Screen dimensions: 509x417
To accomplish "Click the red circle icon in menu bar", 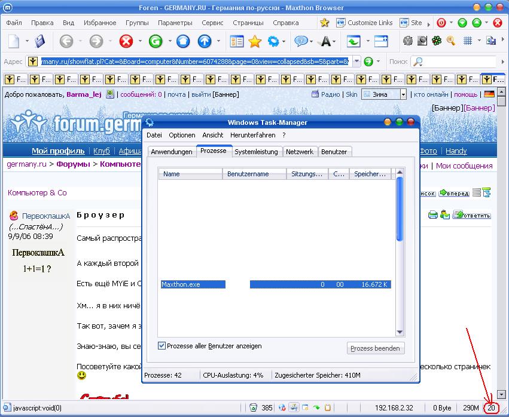I will point(441,23).
